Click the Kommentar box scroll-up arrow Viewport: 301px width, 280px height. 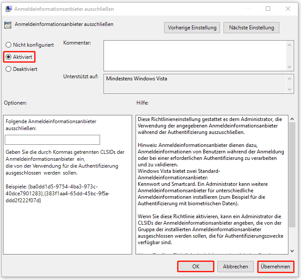[x=290, y=45]
